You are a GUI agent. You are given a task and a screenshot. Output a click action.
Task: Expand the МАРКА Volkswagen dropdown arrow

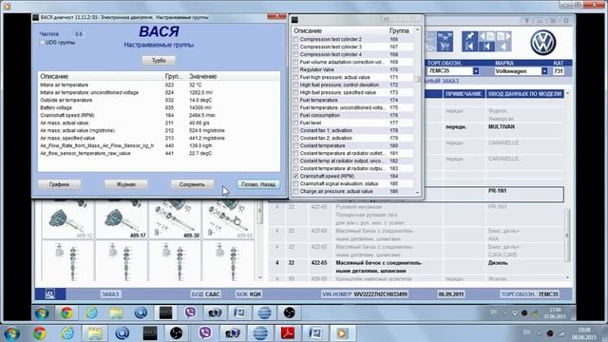coord(544,71)
